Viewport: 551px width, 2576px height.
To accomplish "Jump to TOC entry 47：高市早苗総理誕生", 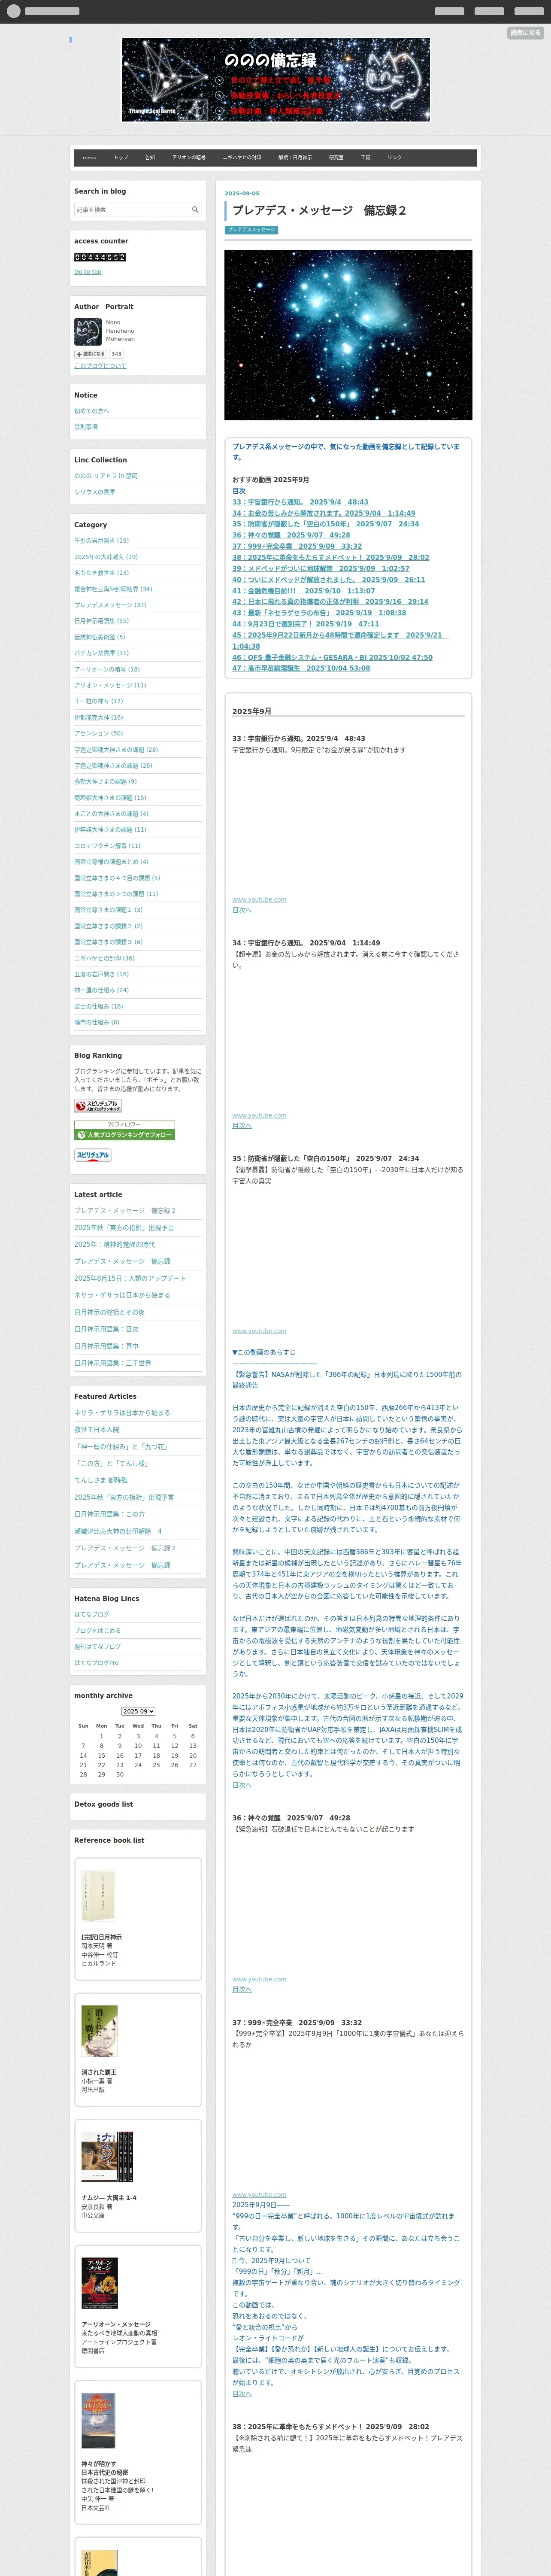I will 301,668.
